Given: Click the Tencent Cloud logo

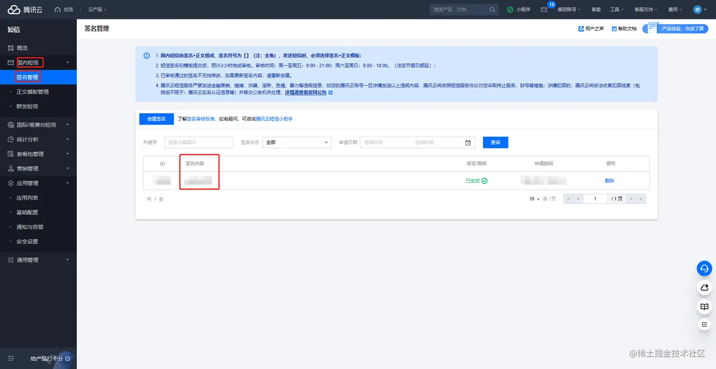Looking at the screenshot, I should (25, 9).
